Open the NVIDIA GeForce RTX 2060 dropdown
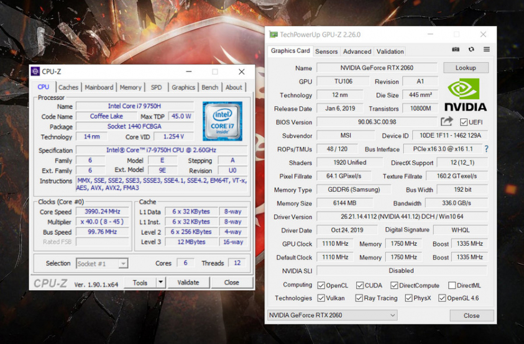Screen dimensions: 524x344 click(x=332, y=315)
